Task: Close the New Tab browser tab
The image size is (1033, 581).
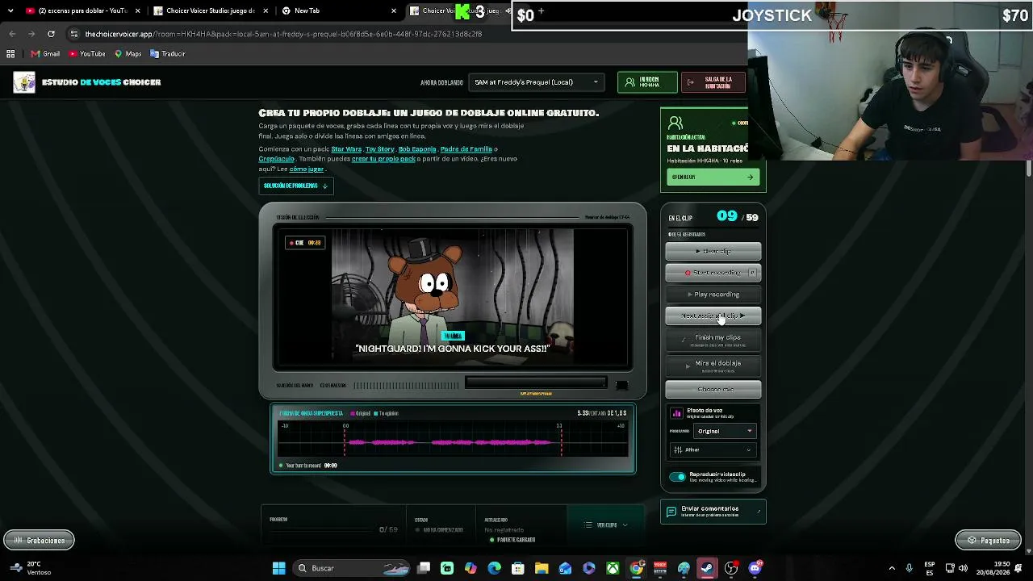Action: 394,10
